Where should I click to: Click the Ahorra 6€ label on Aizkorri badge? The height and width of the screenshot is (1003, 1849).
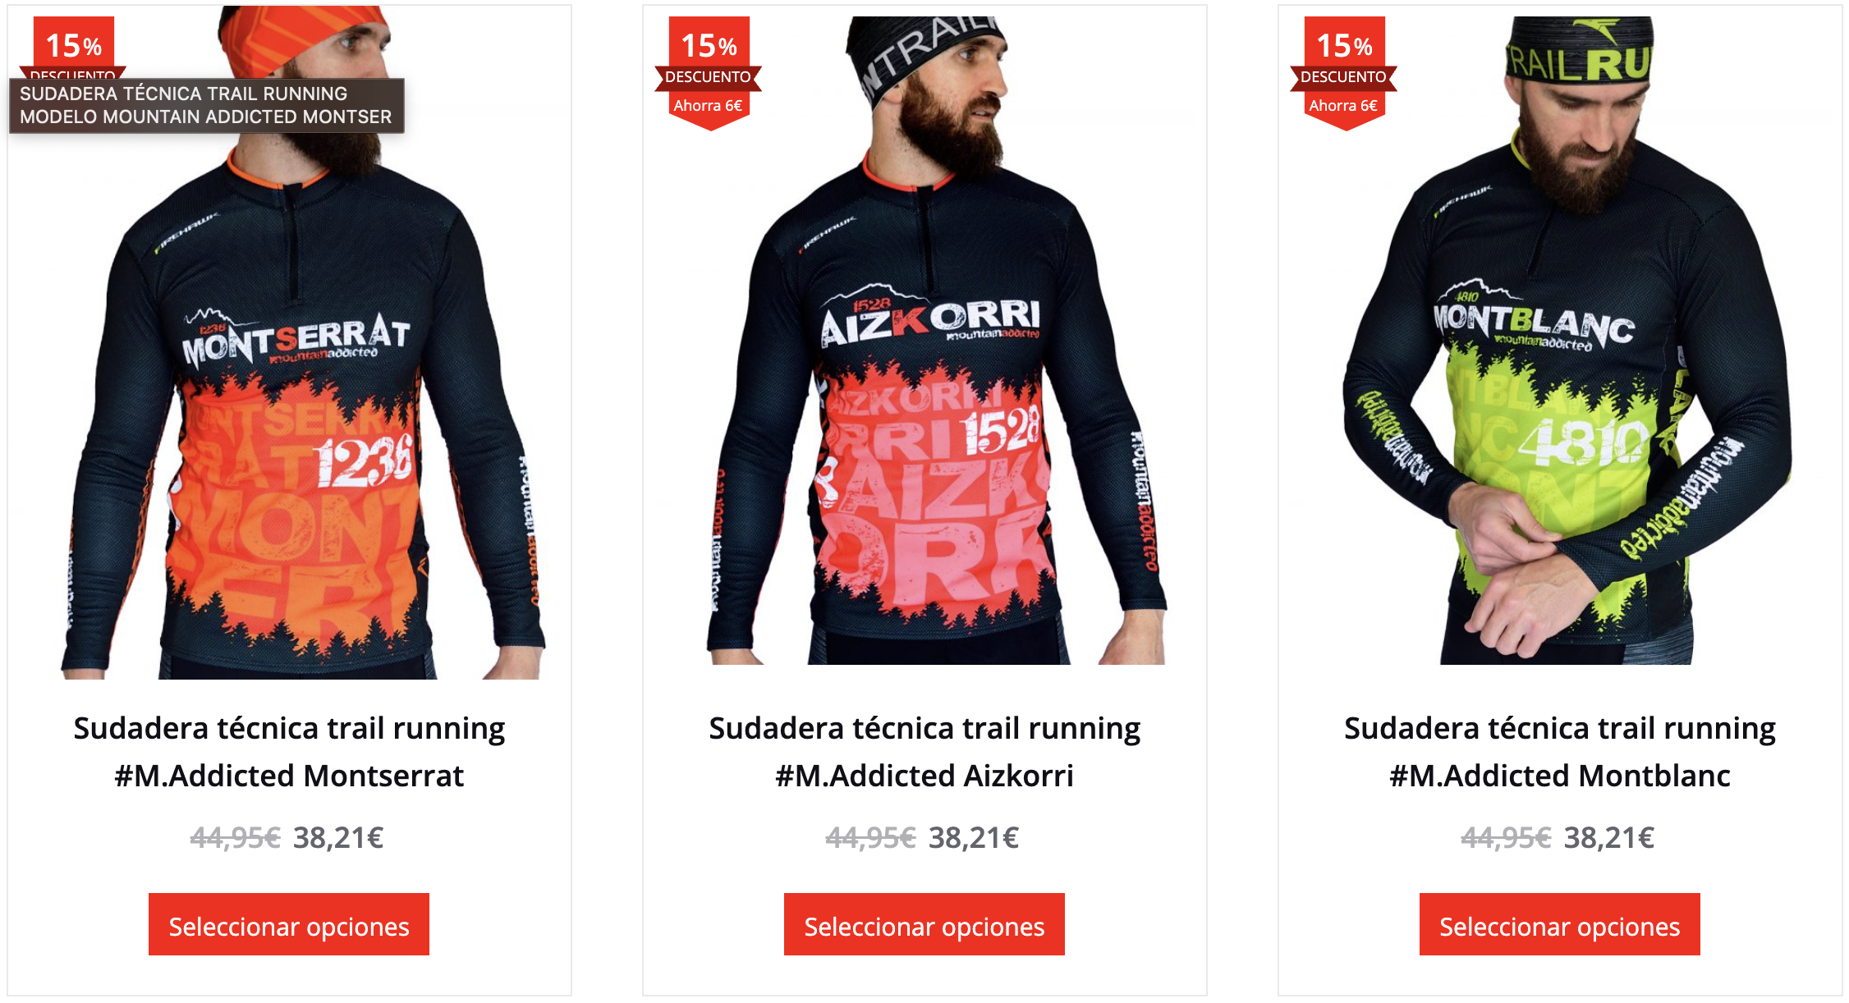[x=708, y=106]
